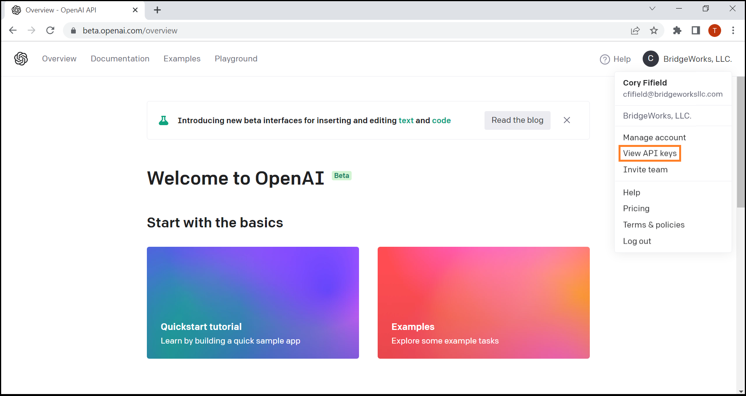
Task: Open a new tab with the plus icon
Action: tap(157, 10)
